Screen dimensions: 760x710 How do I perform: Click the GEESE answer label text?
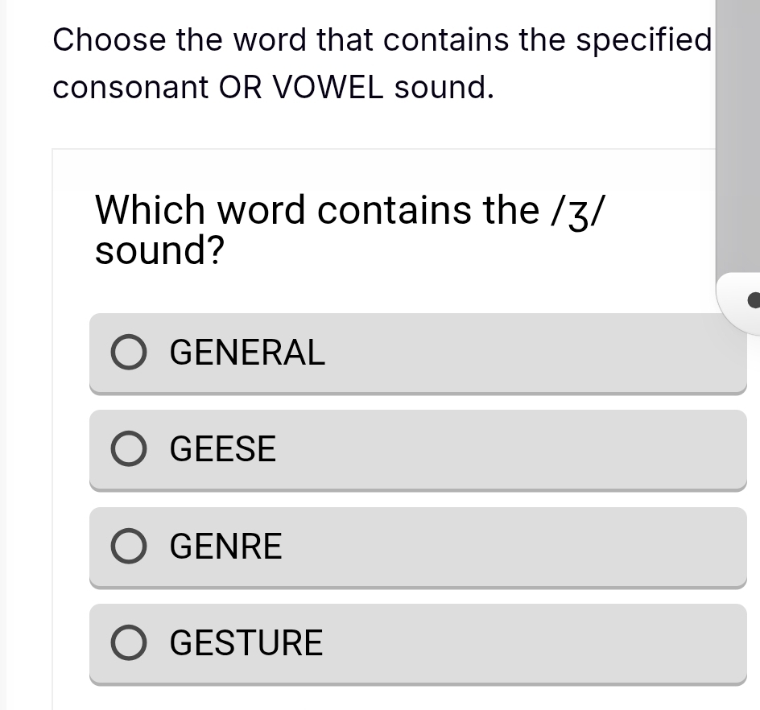[223, 449]
